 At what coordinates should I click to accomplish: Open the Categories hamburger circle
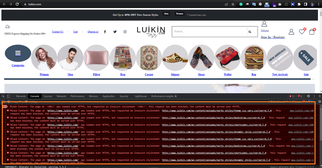tap(18, 53)
